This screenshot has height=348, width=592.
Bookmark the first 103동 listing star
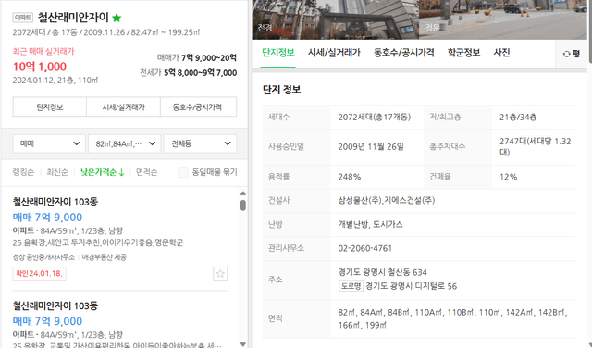[x=220, y=274]
